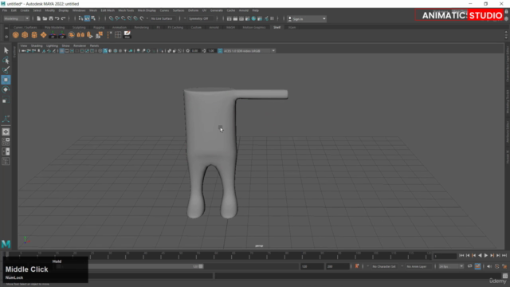Toggle the auto keyframe button

click(496, 266)
